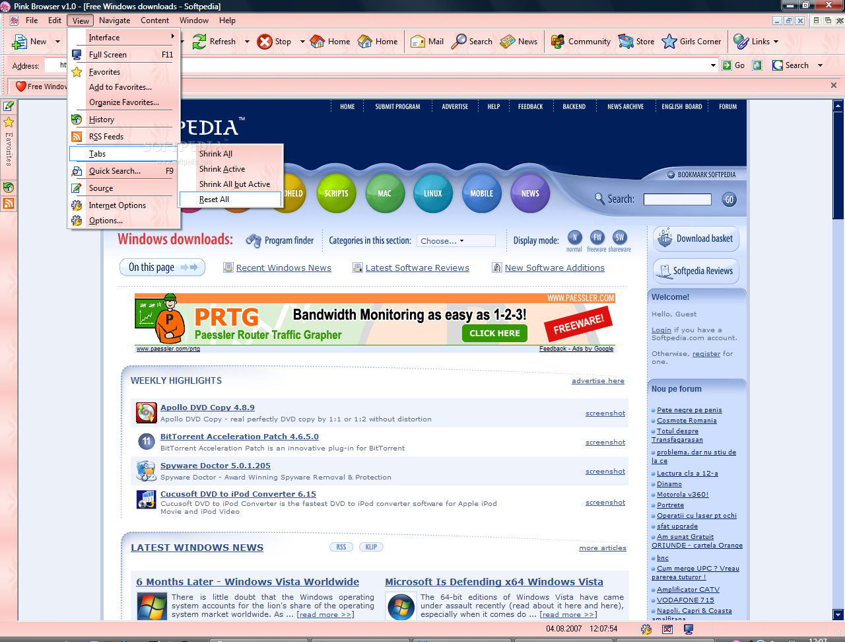This screenshot has width=845, height=642.
Task: Open the Favorites star in left sidebar
Action: click(9, 122)
